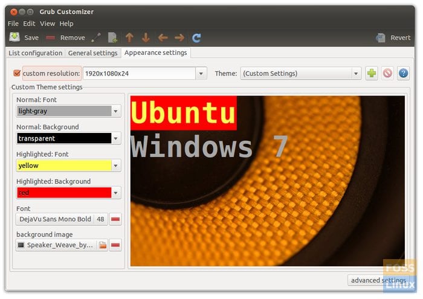Select the Appearance settings tab
The width and height of the screenshot is (423, 299).
(156, 53)
